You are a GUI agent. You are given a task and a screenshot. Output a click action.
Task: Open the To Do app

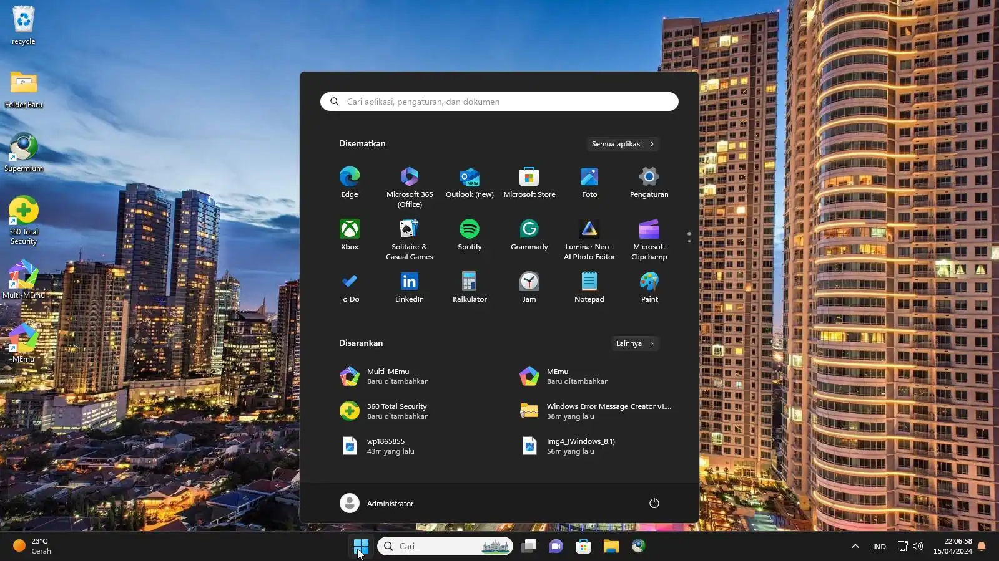[350, 287]
